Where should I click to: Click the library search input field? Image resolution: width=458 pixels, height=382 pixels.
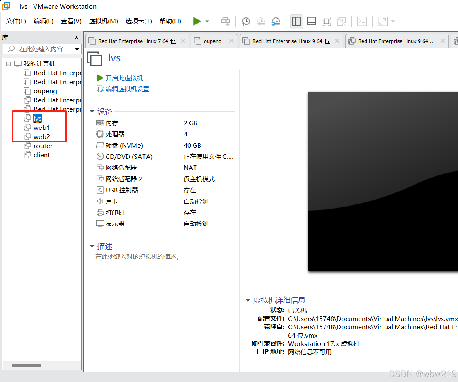point(41,49)
